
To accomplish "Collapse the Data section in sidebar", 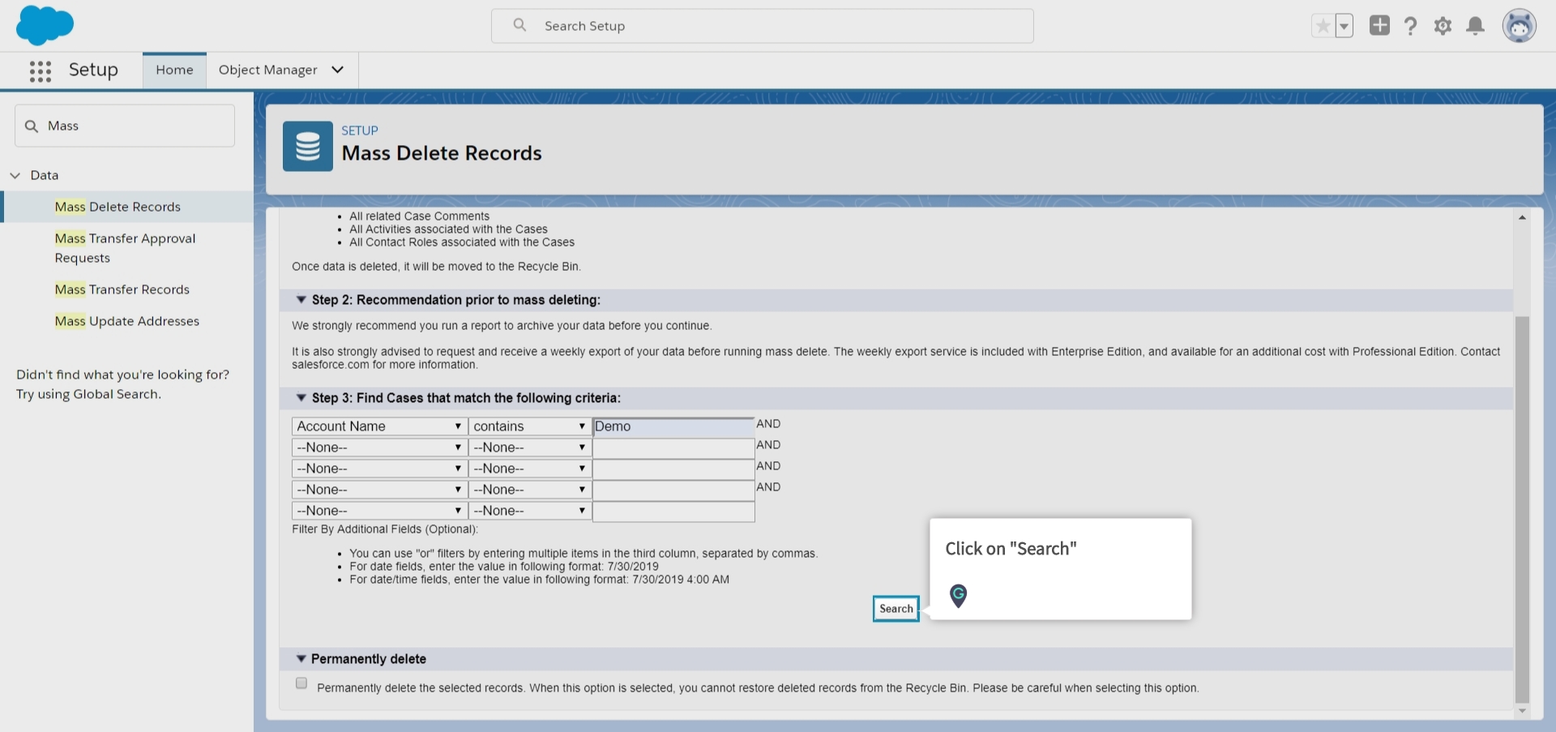I will coord(15,174).
